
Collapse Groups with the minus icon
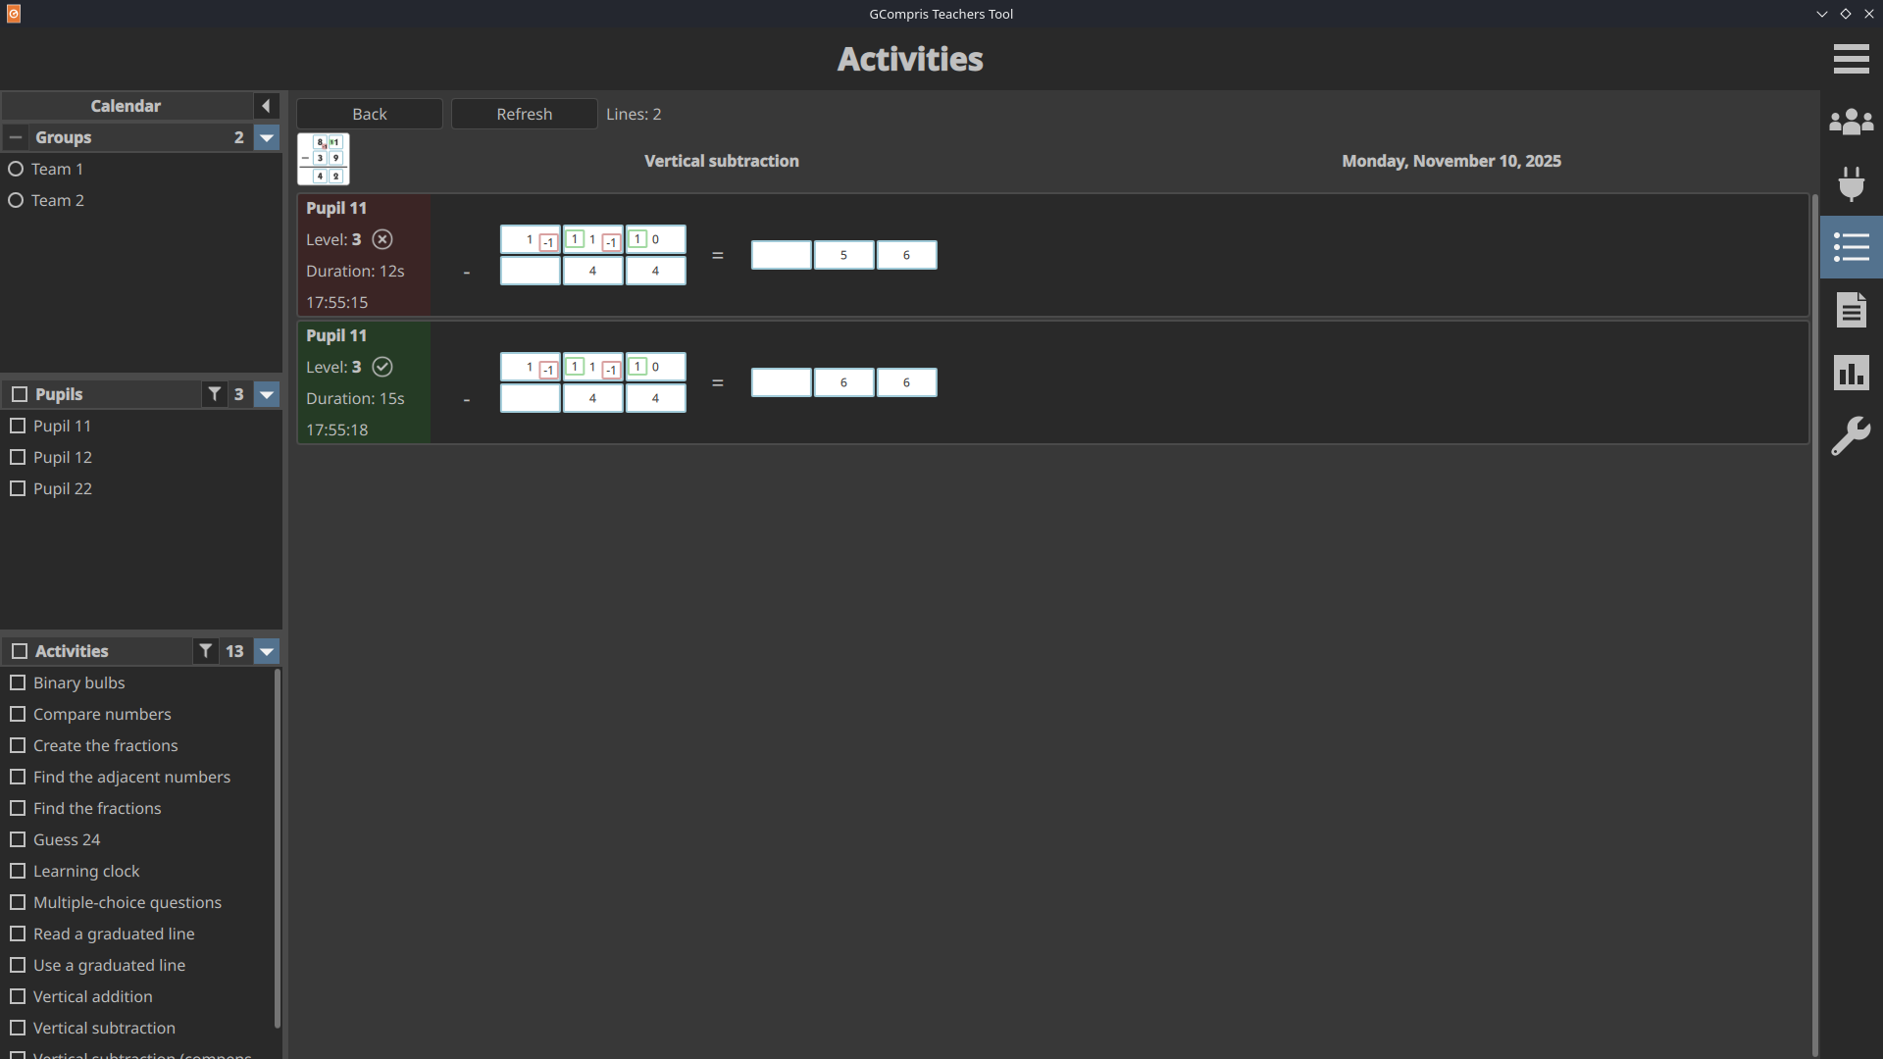tap(16, 137)
